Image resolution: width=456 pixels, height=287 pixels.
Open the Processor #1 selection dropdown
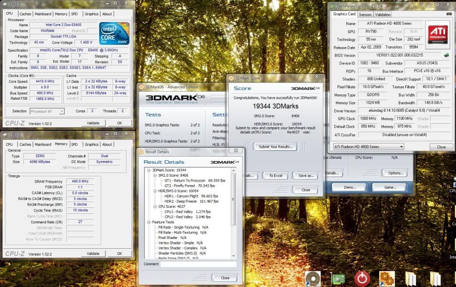coord(47,111)
